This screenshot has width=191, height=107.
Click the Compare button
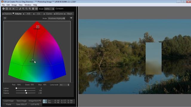59,9
